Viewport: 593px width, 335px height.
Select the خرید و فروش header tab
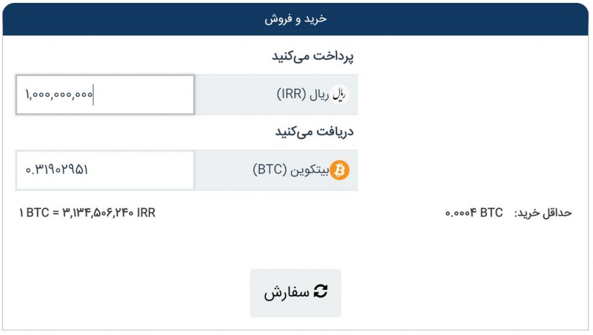tap(295, 19)
